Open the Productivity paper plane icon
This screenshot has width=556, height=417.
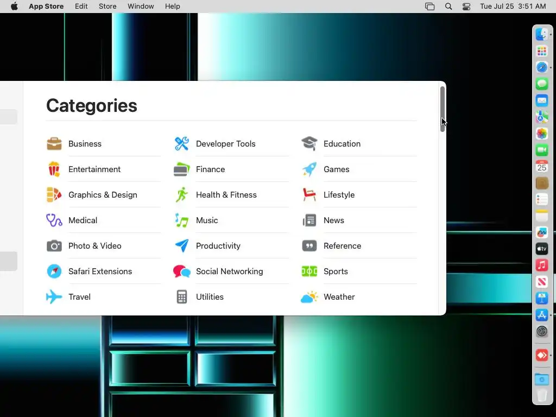[x=181, y=246]
